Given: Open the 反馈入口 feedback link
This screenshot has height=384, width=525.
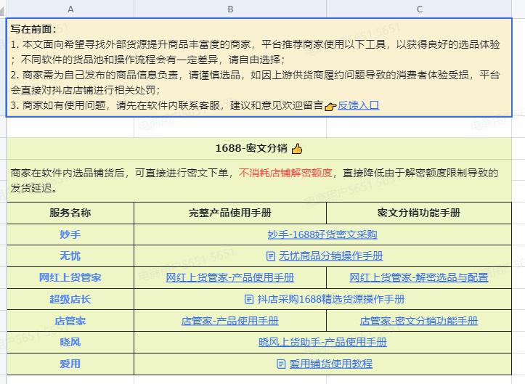Looking at the screenshot, I should point(358,105).
